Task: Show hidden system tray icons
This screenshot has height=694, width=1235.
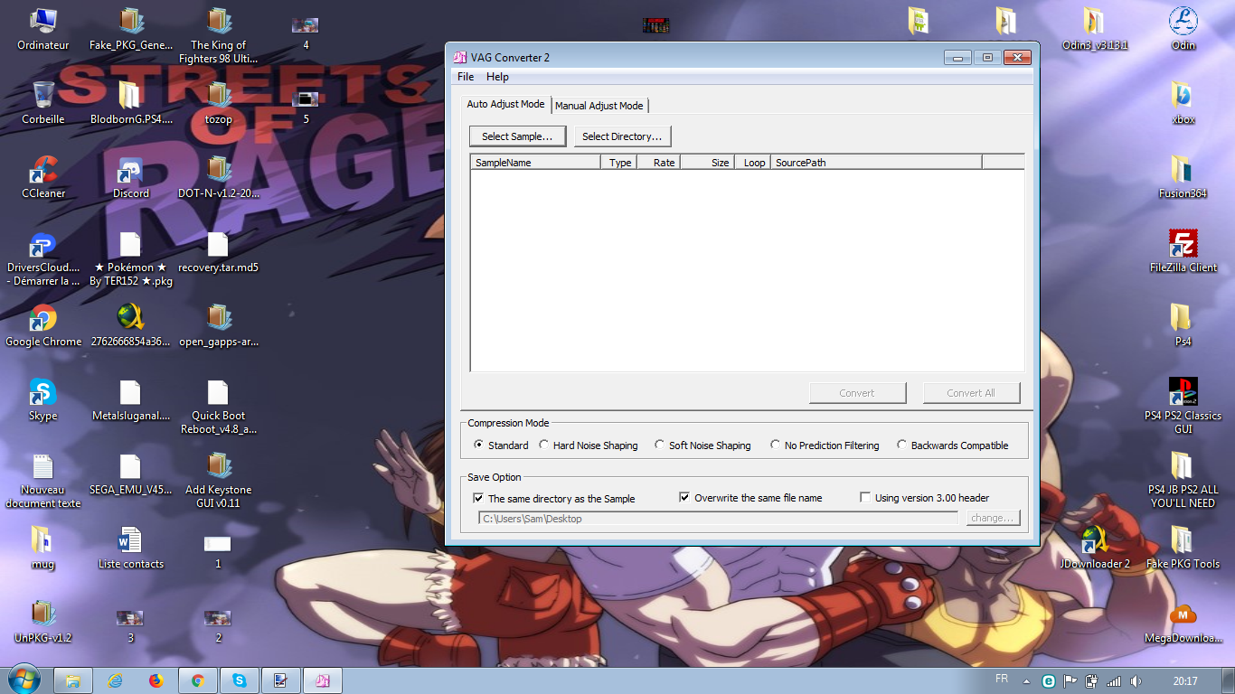Action: pos(1025,681)
